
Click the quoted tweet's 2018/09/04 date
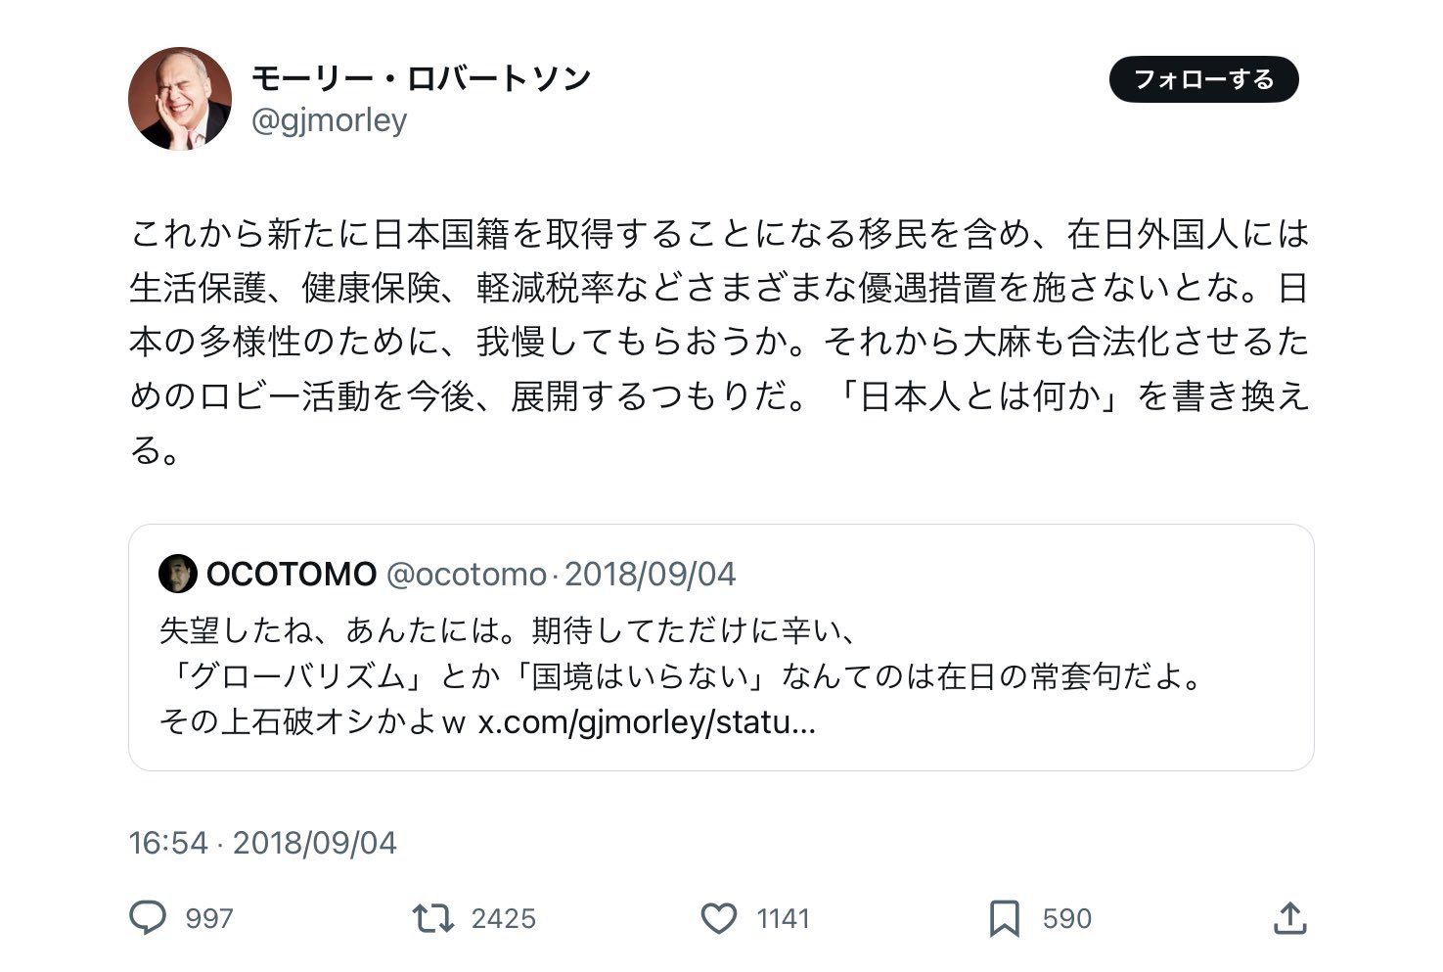click(650, 574)
